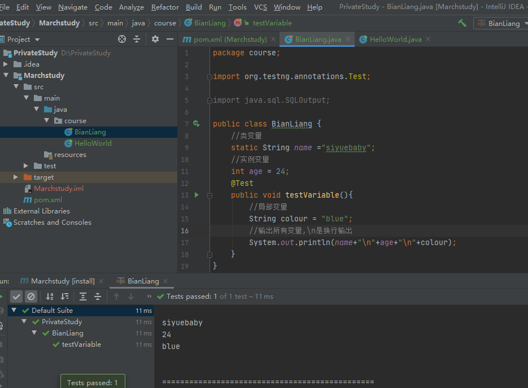Toggle sort by duration in Run toolbar

(64, 297)
